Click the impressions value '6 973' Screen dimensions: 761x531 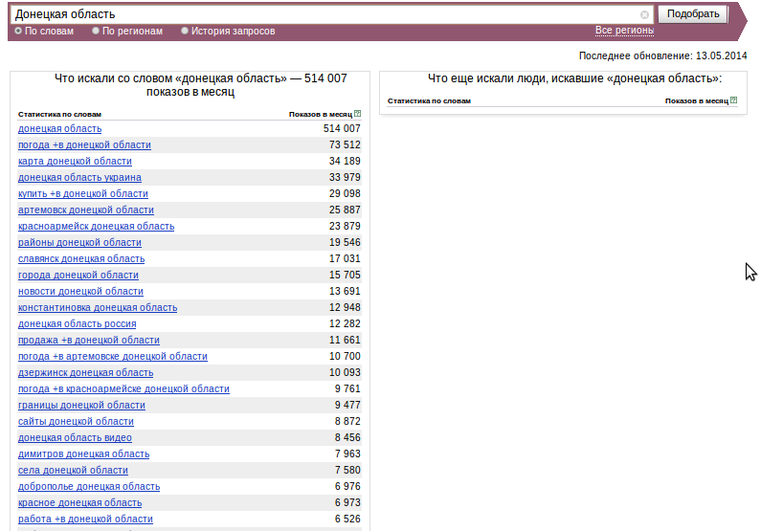pos(347,502)
